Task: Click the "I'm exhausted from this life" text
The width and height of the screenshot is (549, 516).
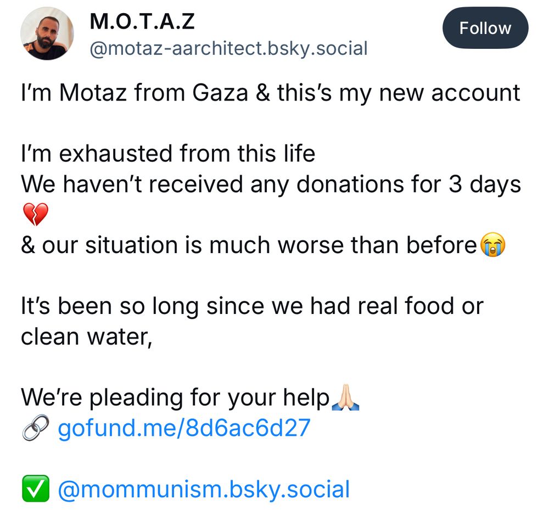Action: pyautogui.click(x=168, y=154)
